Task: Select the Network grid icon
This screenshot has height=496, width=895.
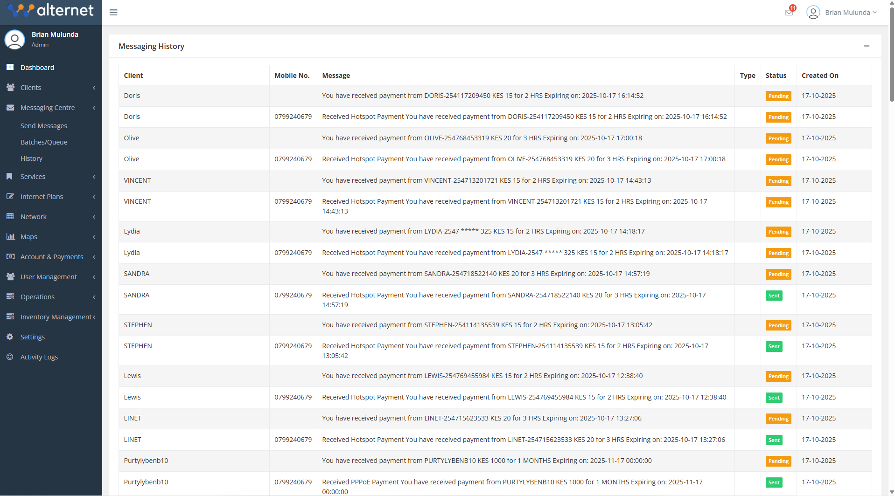Action: click(10, 216)
